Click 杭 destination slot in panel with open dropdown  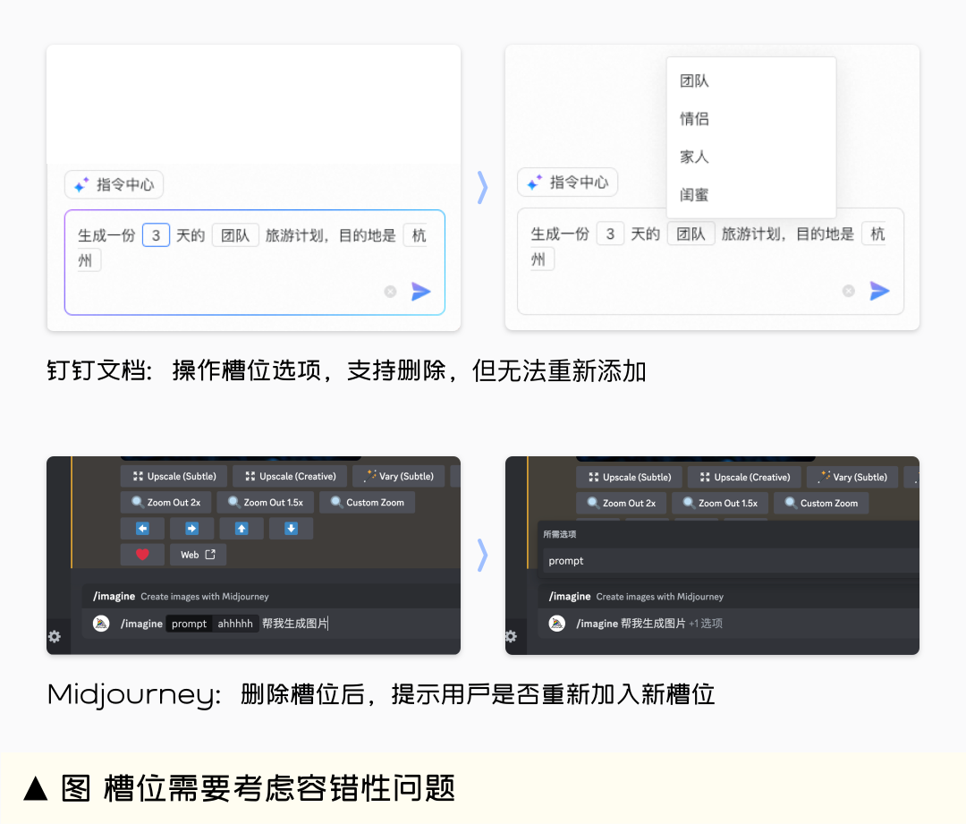[874, 234]
